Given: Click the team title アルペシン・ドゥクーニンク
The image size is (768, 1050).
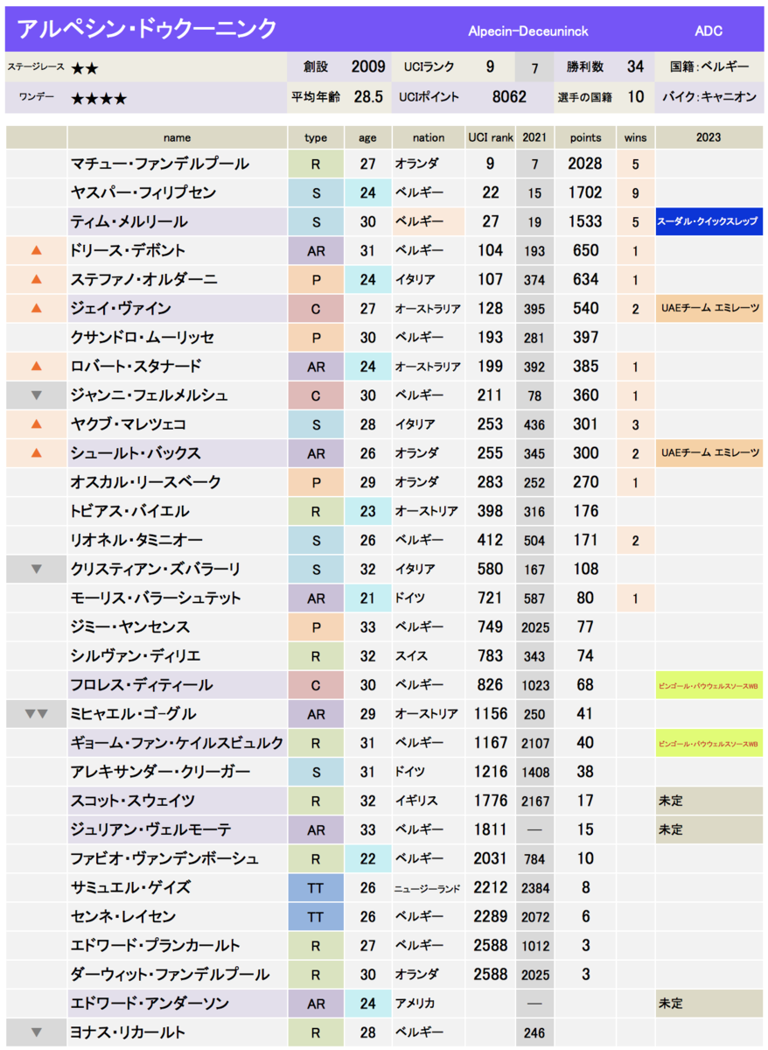Looking at the screenshot, I should click(x=147, y=30).
